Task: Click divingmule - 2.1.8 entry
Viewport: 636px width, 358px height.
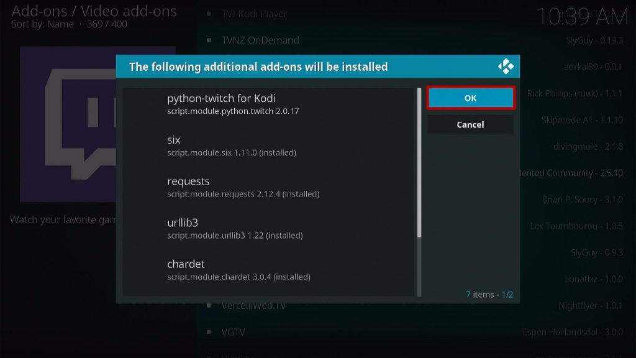Action: click(588, 146)
